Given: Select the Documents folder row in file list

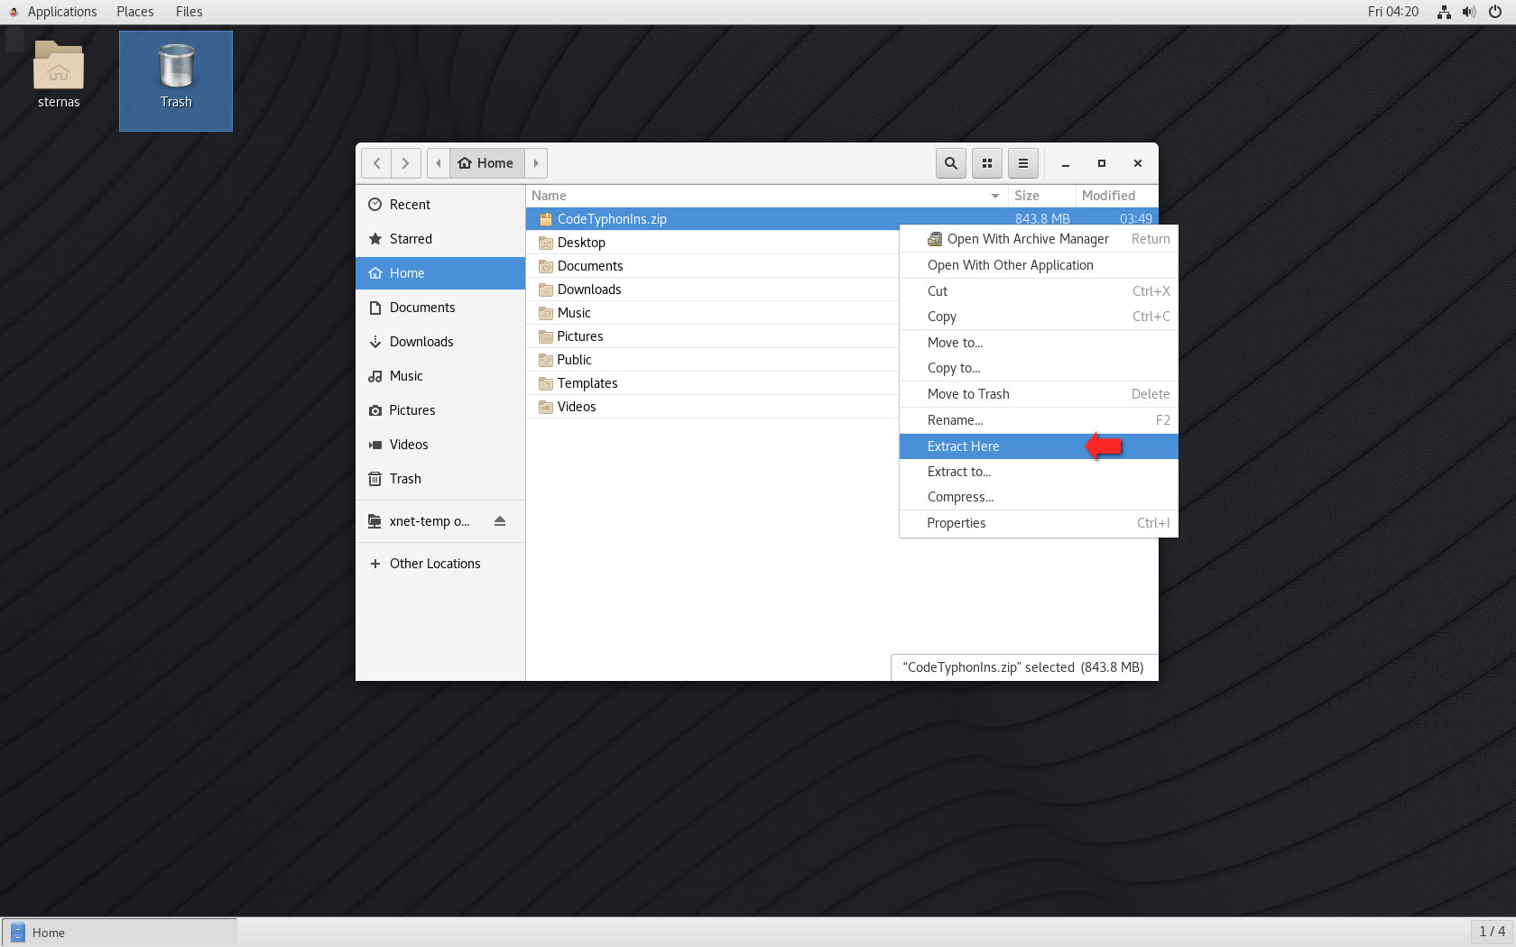Looking at the screenshot, I should 713,266.
